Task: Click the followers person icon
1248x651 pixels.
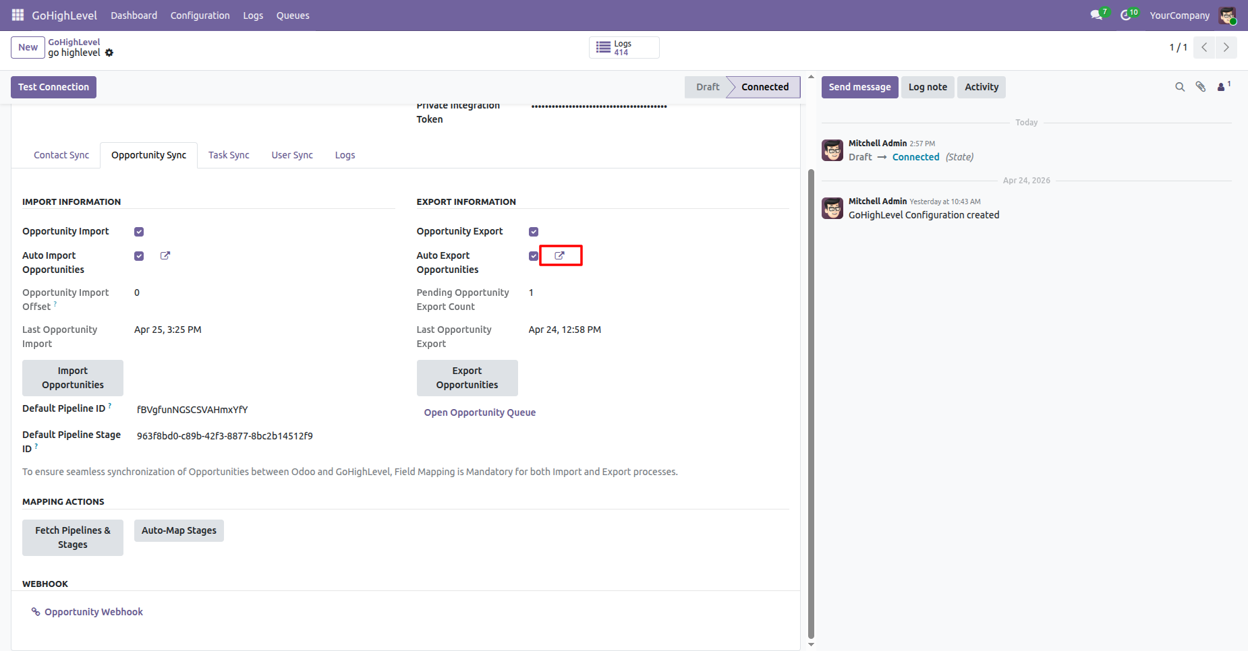Action: pyautogui.click(x=1223, y=86)
